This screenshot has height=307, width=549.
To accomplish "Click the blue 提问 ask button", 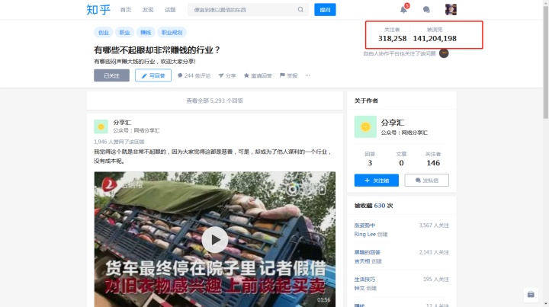I will (325, 9).
